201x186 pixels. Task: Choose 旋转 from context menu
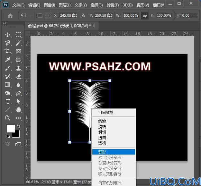(114, 127)
